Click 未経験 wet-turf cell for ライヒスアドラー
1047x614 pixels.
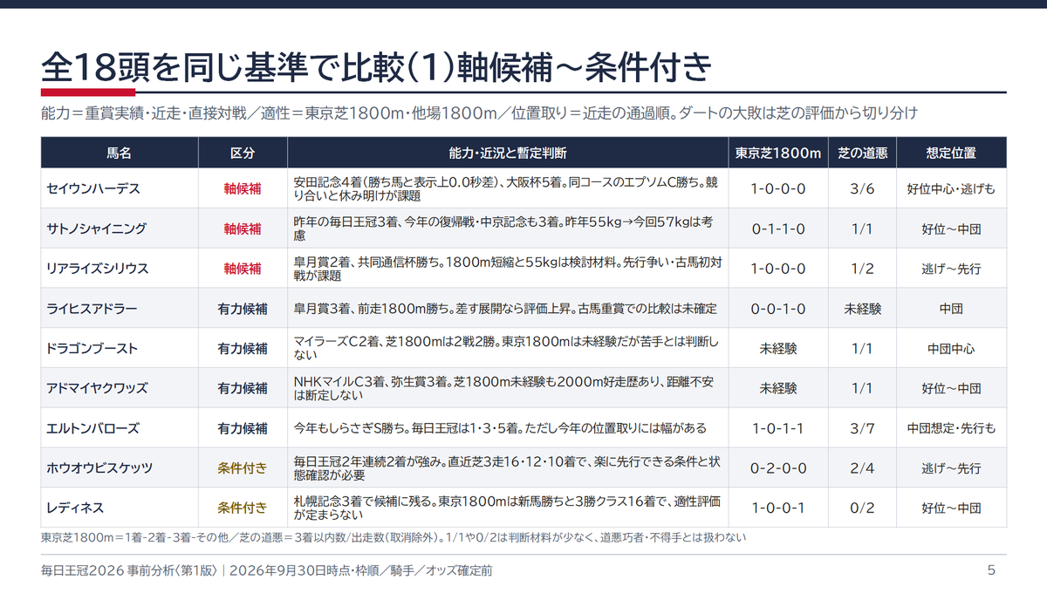pos(862,309)
